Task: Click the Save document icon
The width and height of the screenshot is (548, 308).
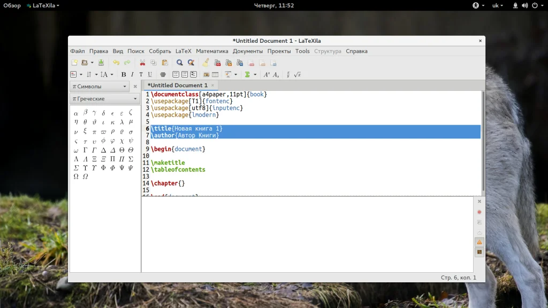Action: point(101,63)
